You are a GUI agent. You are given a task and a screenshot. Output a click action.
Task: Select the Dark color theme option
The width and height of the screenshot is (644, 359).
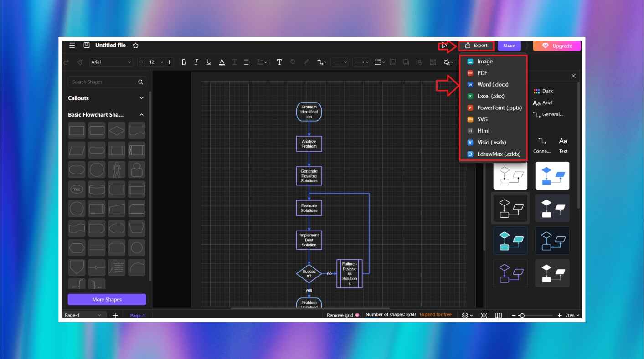click(543, 91)
